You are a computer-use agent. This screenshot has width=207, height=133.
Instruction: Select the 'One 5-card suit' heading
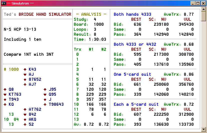click(x=132, y=74)
